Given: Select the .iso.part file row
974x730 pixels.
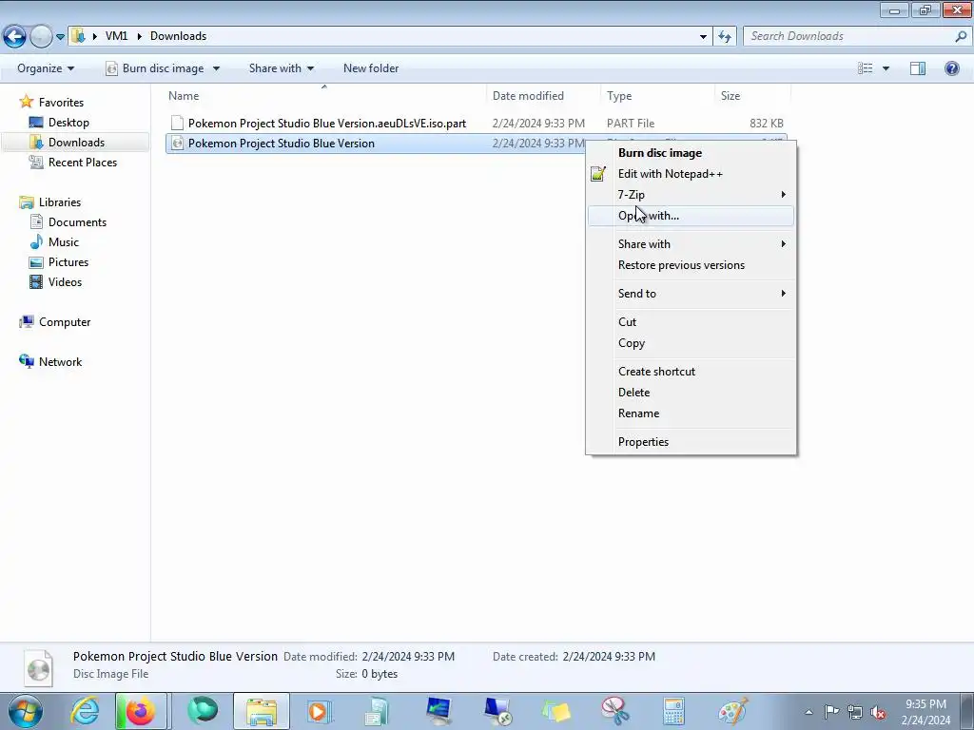Looking at the screenshot, I should 477,123.
